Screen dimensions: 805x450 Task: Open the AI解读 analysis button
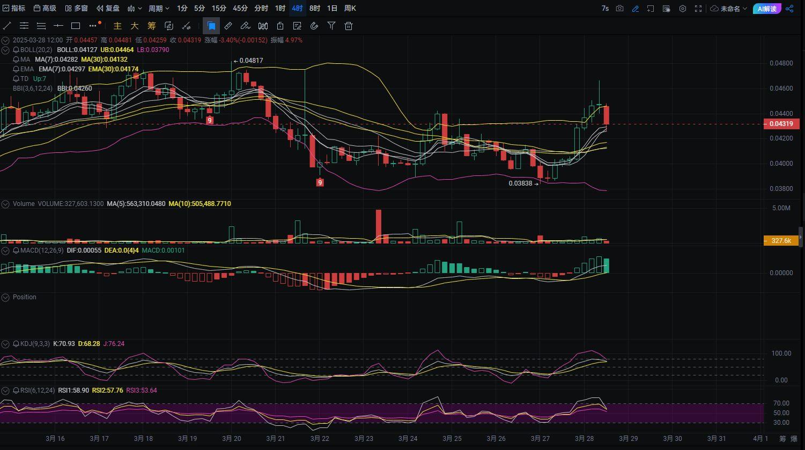[x=767, y=9]
